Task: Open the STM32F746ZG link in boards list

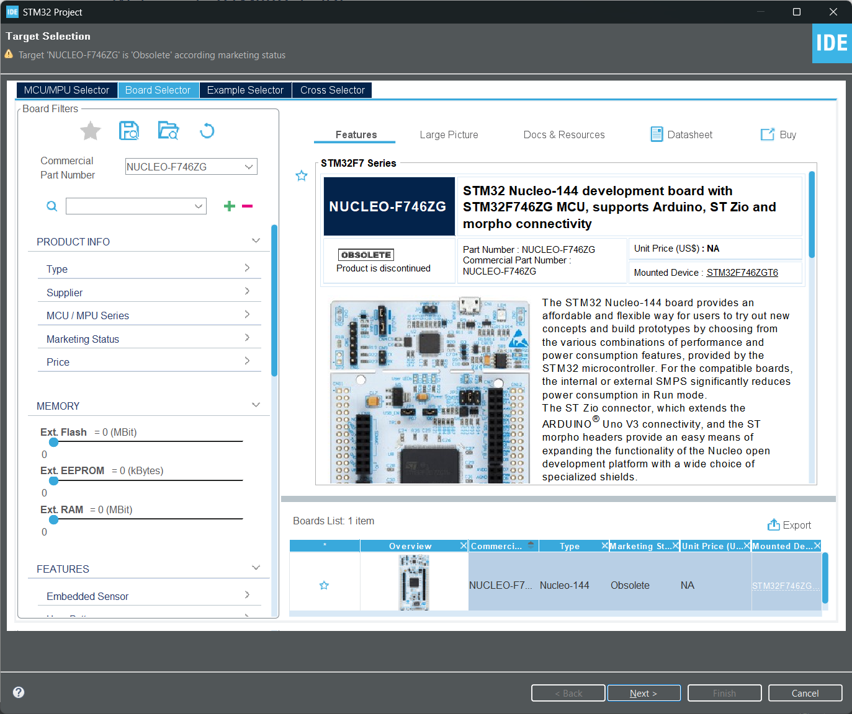Action: click(x=785, y=586)
